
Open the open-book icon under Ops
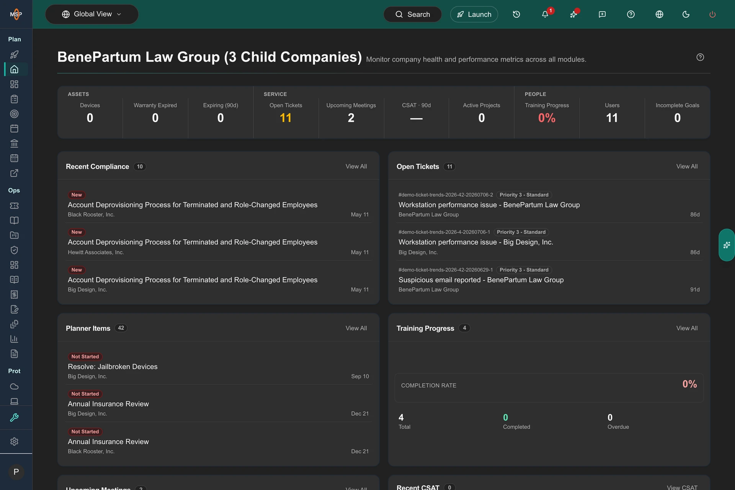coord(14,220)
